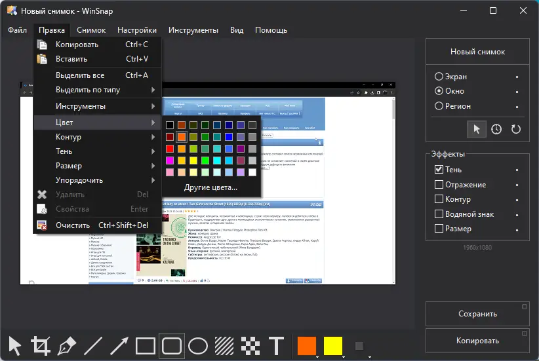
Task: Enable the Размер effect checkbox
Action: click(x=439, y=229)
